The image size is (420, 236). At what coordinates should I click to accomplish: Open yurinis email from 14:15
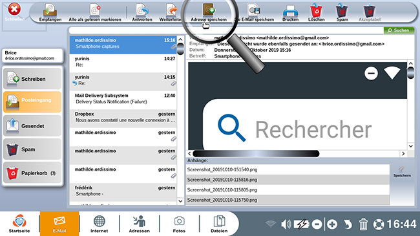[x=123, y=81]
